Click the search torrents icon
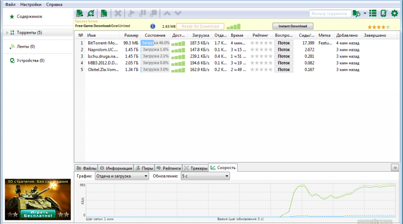 point(357,14)
